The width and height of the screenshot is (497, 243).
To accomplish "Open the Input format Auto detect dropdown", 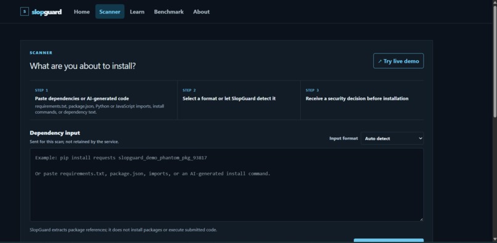I will click(392, 138).
